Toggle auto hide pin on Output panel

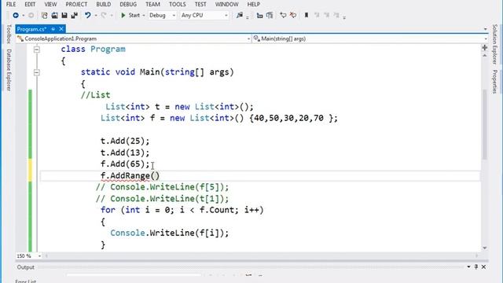tap(476, 266)
